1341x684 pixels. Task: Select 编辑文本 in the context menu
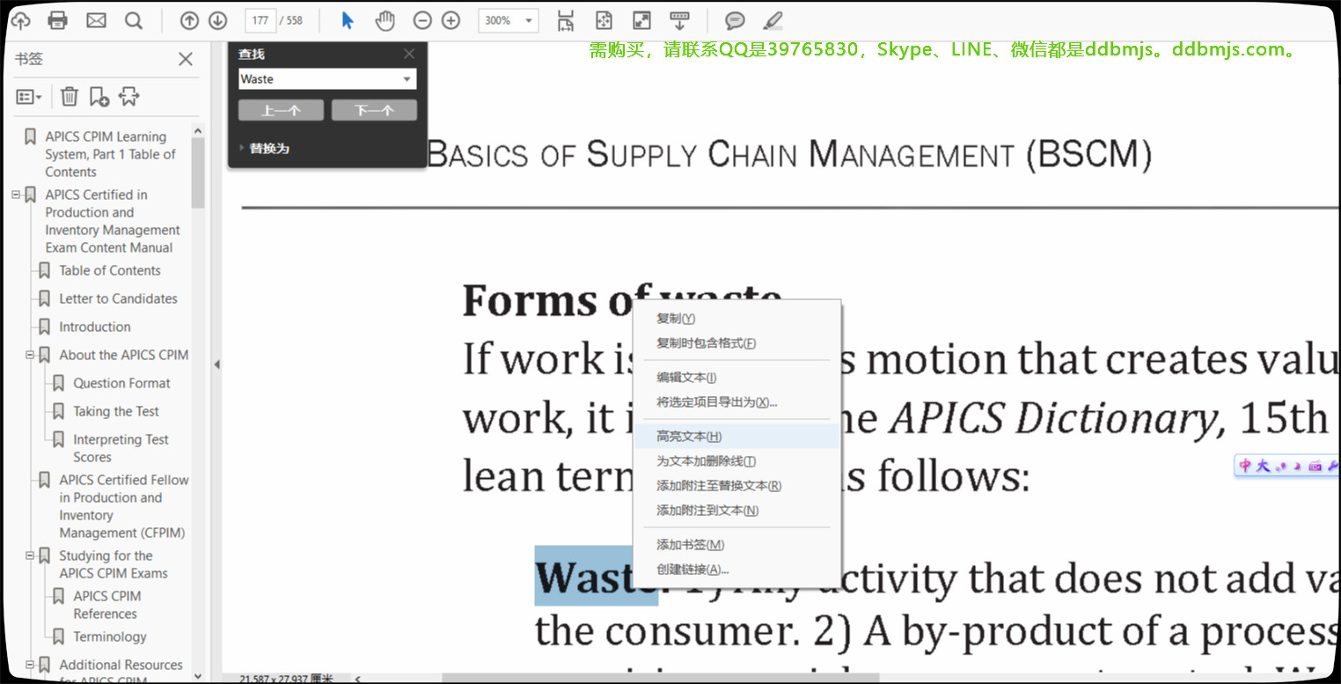[737, 377]
